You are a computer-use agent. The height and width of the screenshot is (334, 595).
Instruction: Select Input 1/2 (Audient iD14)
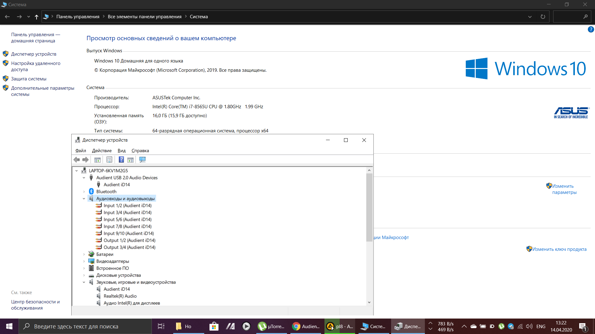[127, 206]
